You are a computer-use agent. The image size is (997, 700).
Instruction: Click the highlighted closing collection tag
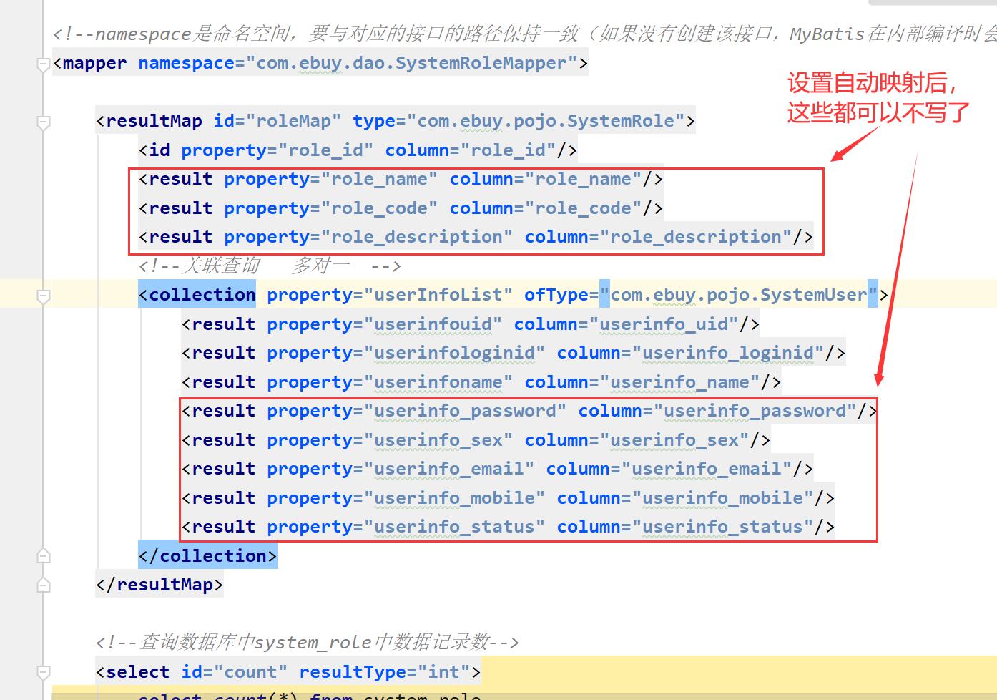pyautogui.click(x=207, y=556)
